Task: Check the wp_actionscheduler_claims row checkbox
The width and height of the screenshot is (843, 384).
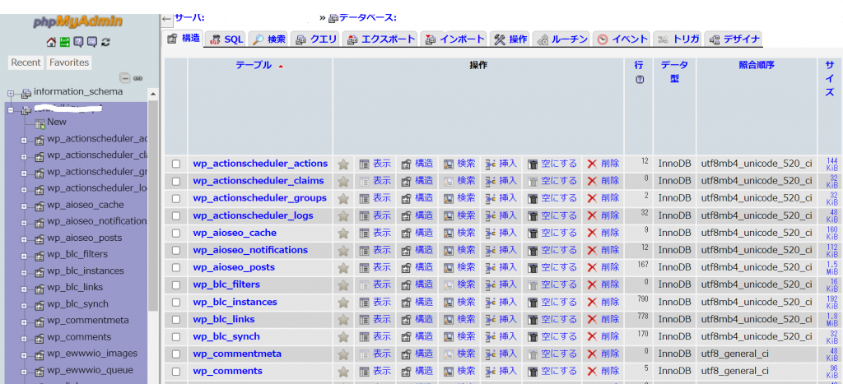Action: (176, 181)
